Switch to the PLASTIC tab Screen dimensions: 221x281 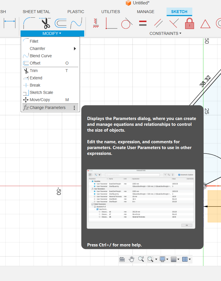(x=76, y=12)
